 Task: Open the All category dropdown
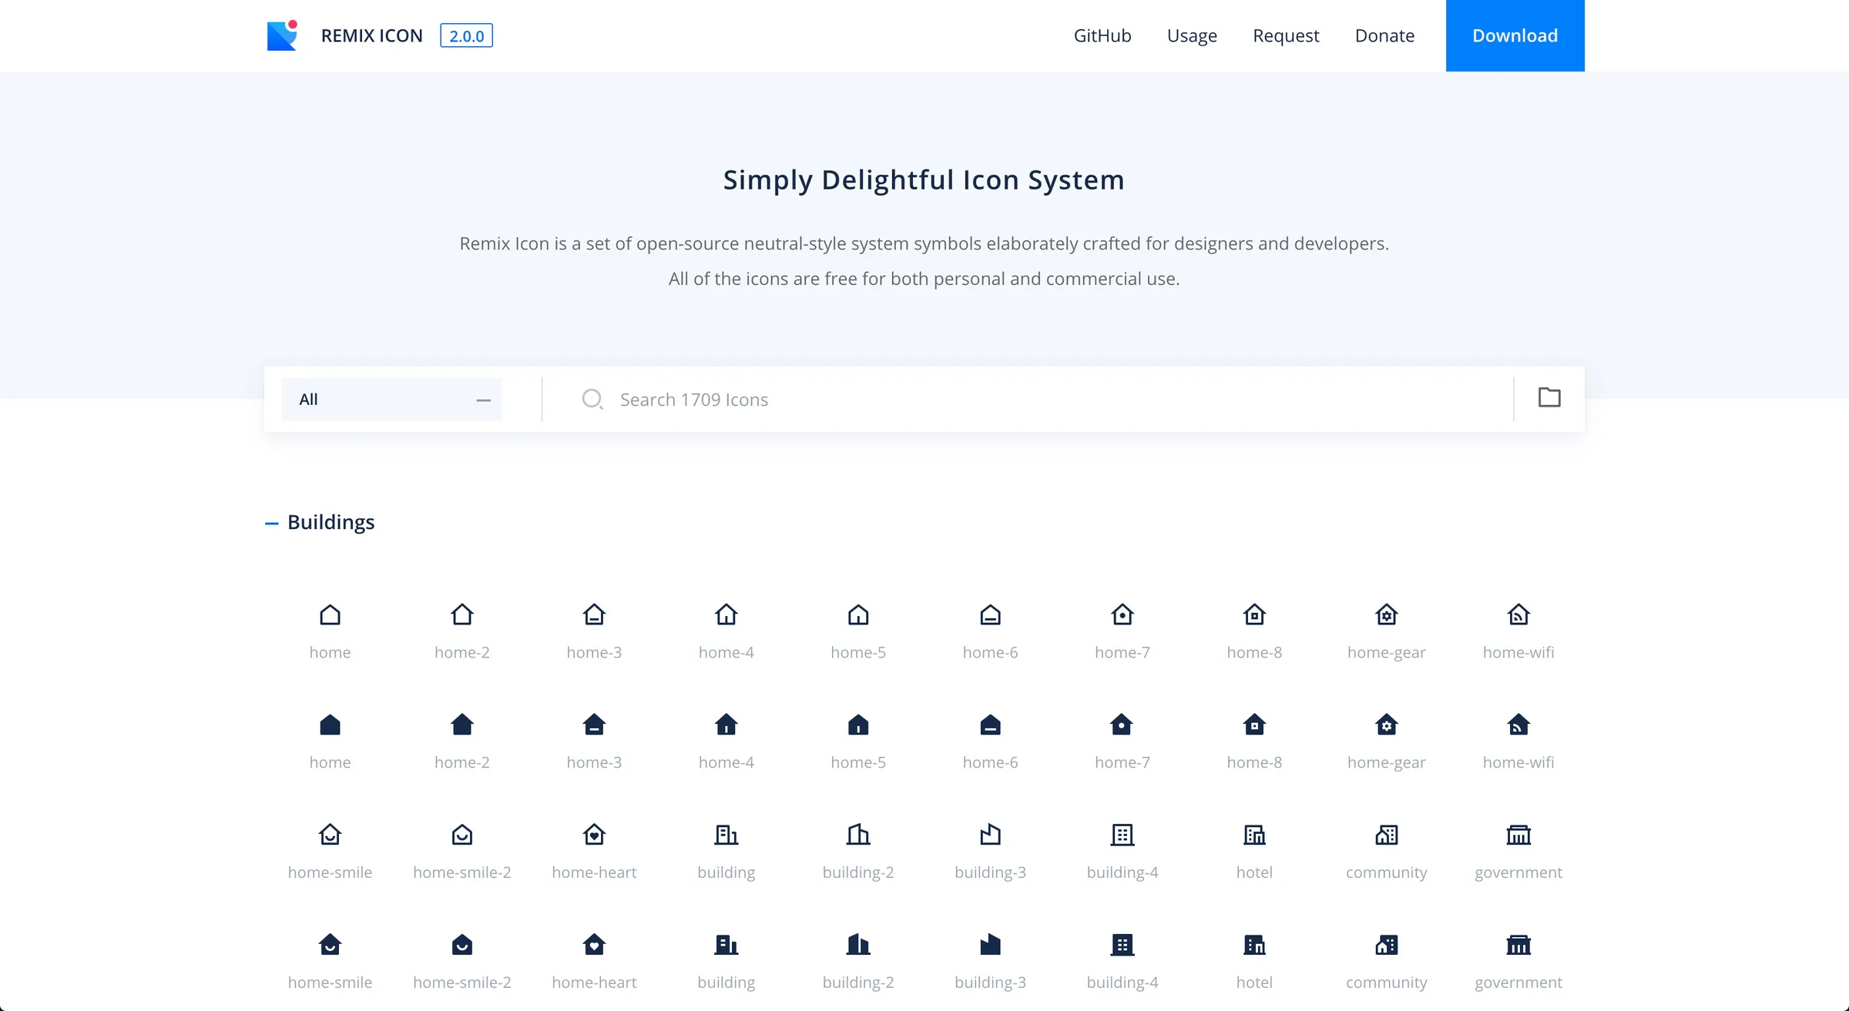392,399
